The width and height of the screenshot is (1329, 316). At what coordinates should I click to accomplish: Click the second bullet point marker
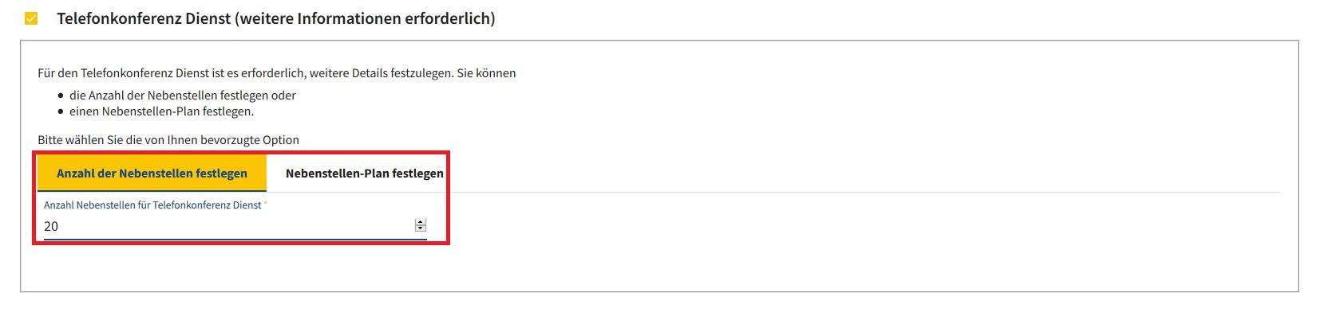click(61, 111)
